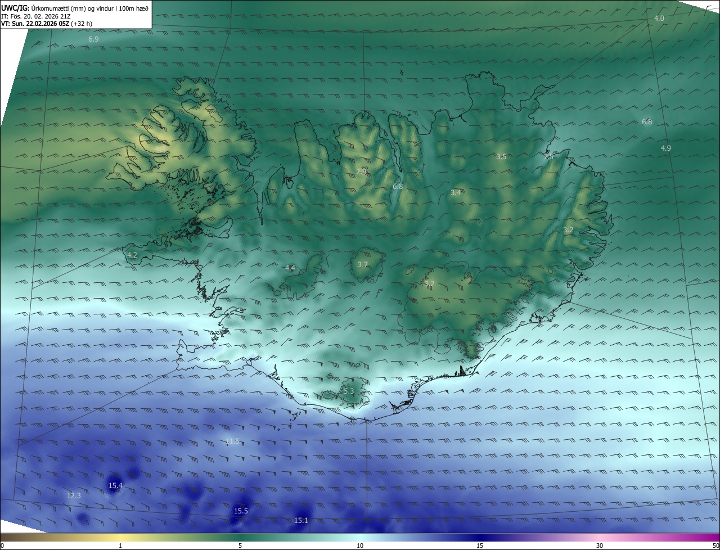Click the 4.2 value on the west coast

coord(132,255)
